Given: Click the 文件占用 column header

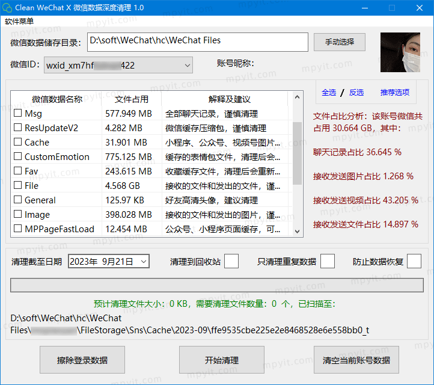Looking at the screenshot, I should pyautogui.click(x=132, y=99).
